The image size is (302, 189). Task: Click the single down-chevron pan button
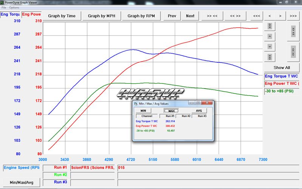(270, 46)
